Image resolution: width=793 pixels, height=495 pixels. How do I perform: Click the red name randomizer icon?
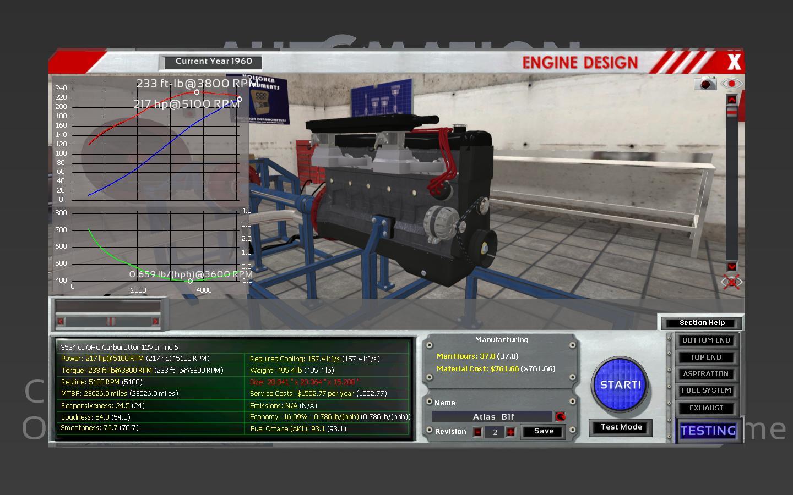click(x=561, y=417)
